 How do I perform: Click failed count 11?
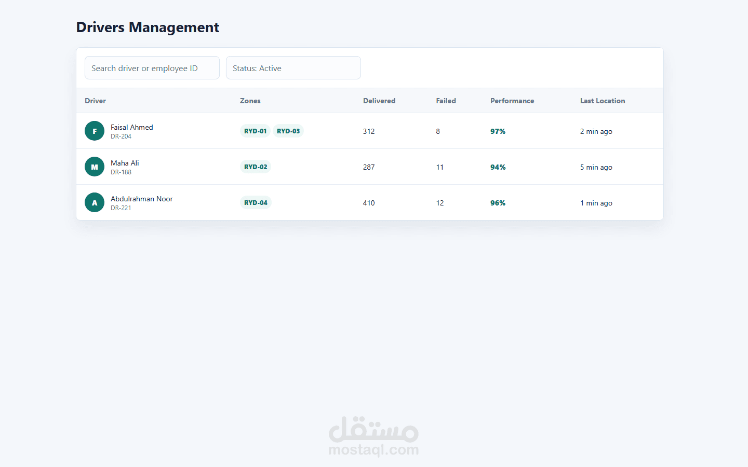tap(440, 167)
